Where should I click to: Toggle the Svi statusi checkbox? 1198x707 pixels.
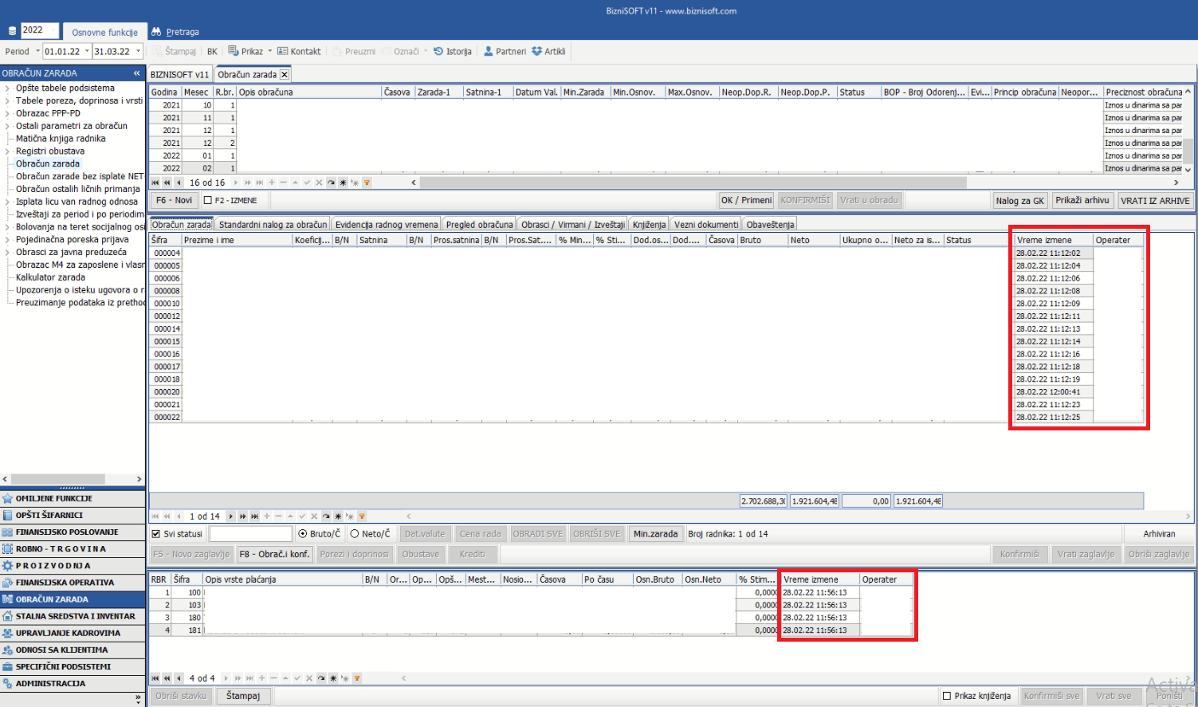156,534
